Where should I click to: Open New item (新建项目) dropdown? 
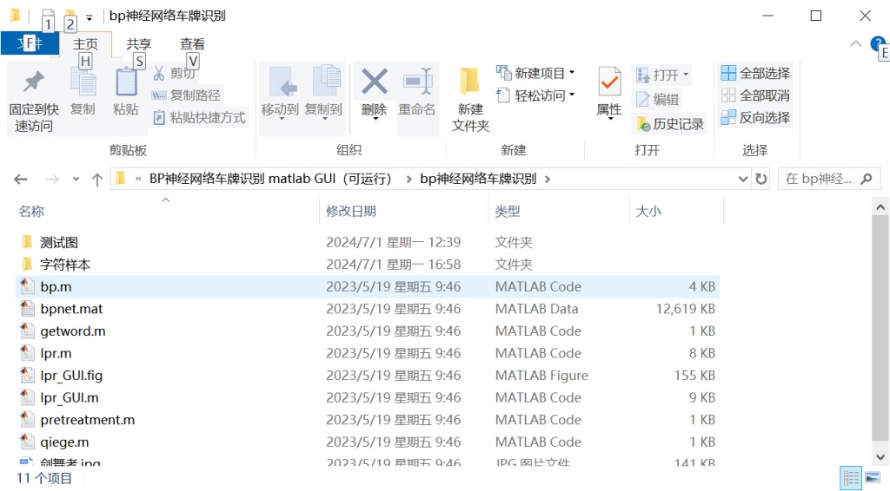(535, 73)
